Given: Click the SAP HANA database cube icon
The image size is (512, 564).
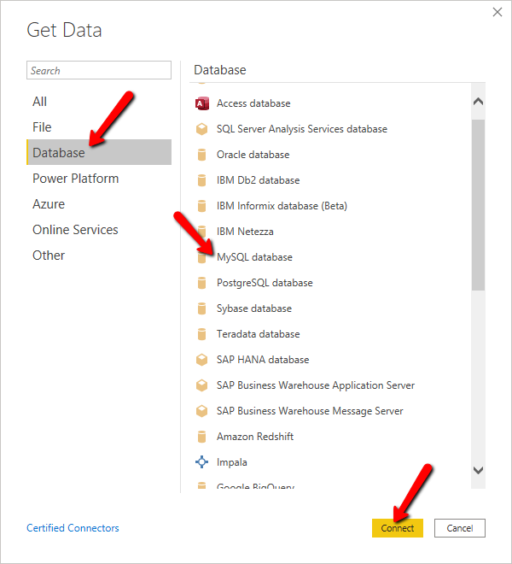Looking at the screenshot, I should (202, 360).
